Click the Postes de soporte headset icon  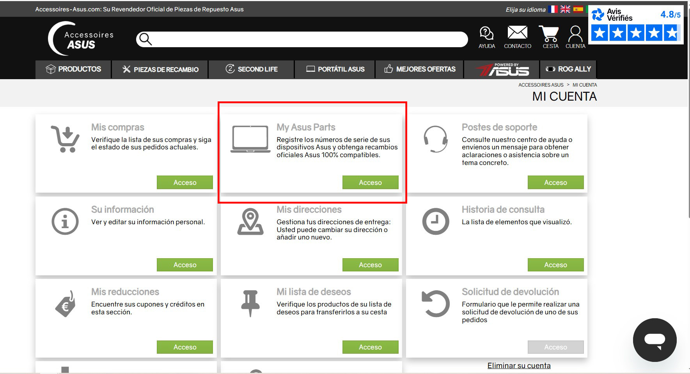[436, 139]
